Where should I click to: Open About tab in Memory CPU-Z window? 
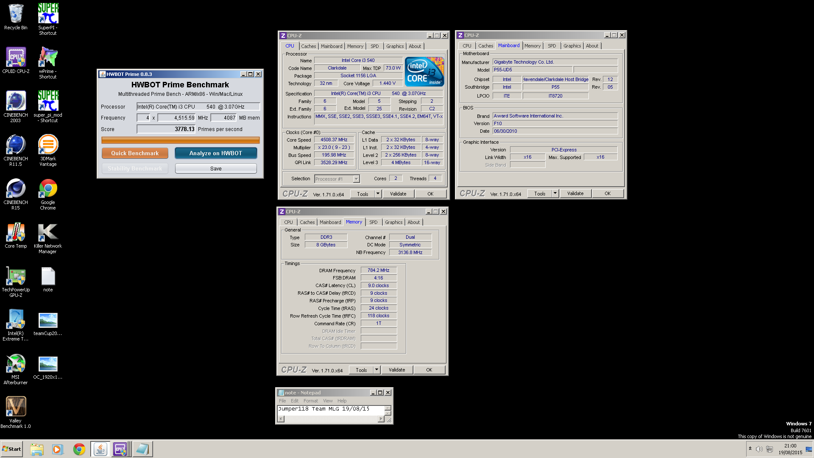414,222
